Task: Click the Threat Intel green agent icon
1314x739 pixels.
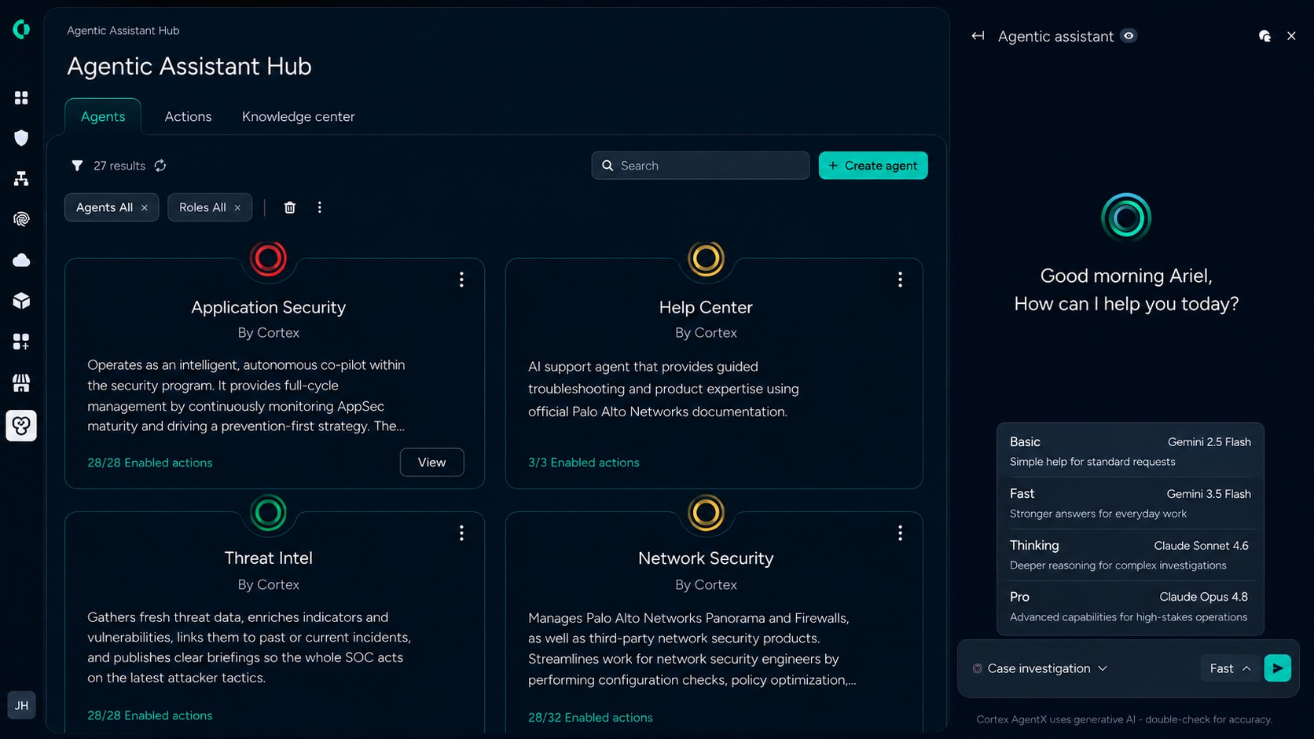Action: tap(268, 513)
